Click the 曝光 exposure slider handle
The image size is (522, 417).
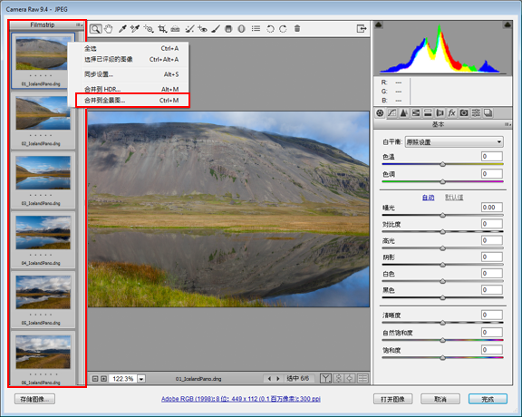(442, 216)
